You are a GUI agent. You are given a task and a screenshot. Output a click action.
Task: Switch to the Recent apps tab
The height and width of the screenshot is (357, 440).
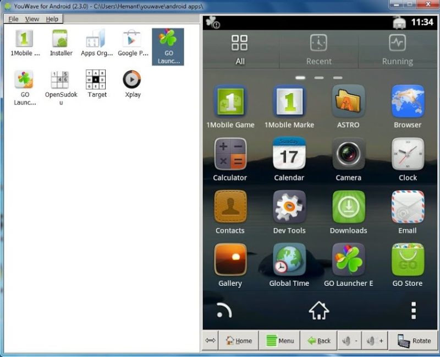click(x=318, y=50)
